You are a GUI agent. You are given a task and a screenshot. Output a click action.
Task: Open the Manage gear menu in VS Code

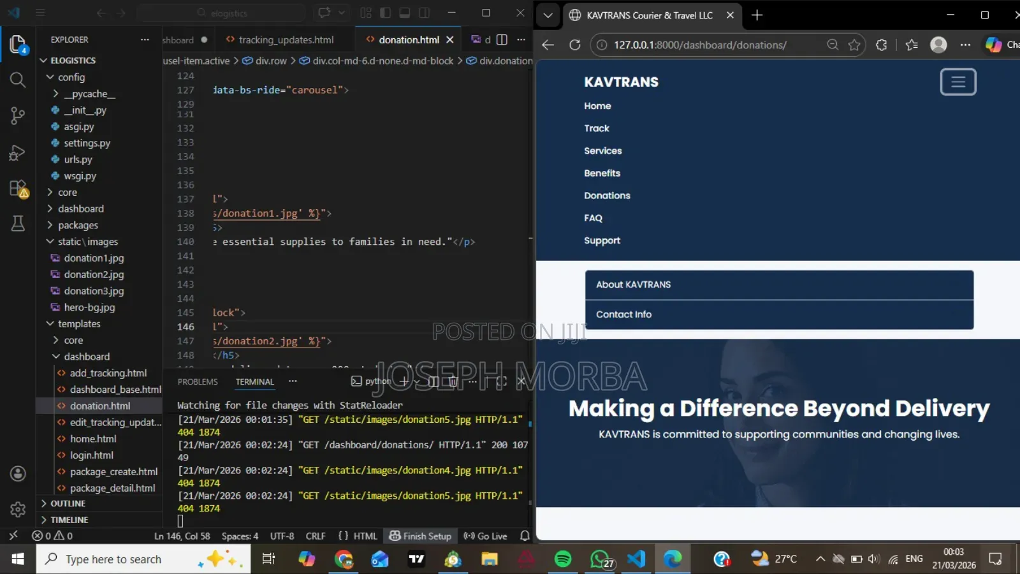18,509
